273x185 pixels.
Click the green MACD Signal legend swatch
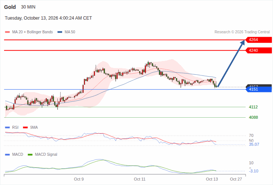point(30,155)
